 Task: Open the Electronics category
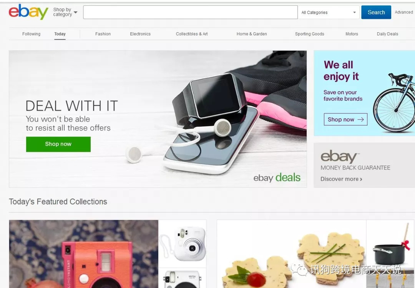tap(140, 34)
